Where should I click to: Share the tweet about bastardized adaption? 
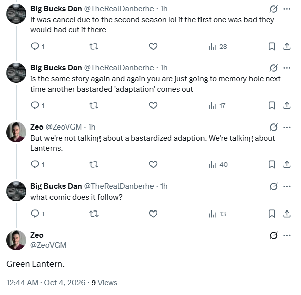coord(287,165)
